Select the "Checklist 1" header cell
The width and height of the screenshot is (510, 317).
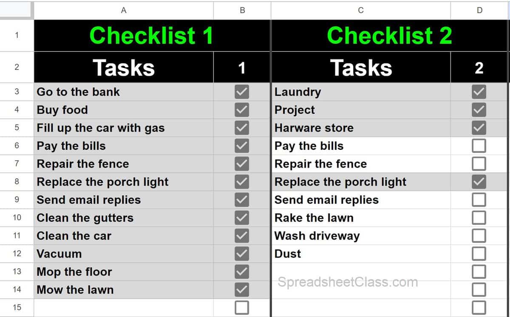[x=151, y=35]
